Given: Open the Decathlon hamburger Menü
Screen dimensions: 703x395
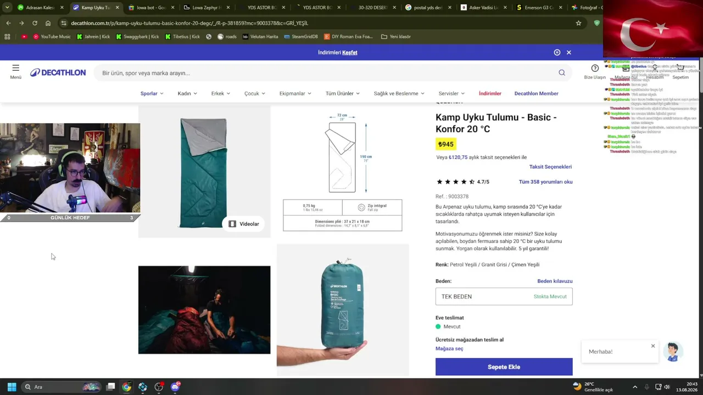Looking at the screenshot, I should coord(15,72).
